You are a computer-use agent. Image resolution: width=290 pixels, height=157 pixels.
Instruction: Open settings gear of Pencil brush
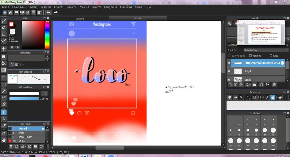43,128
